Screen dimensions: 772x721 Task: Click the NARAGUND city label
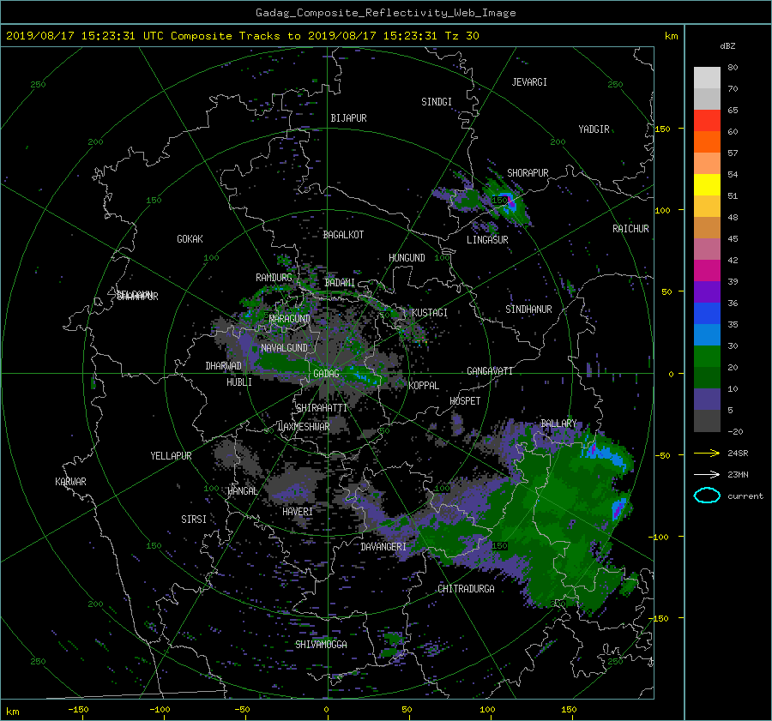pos(290,319)
